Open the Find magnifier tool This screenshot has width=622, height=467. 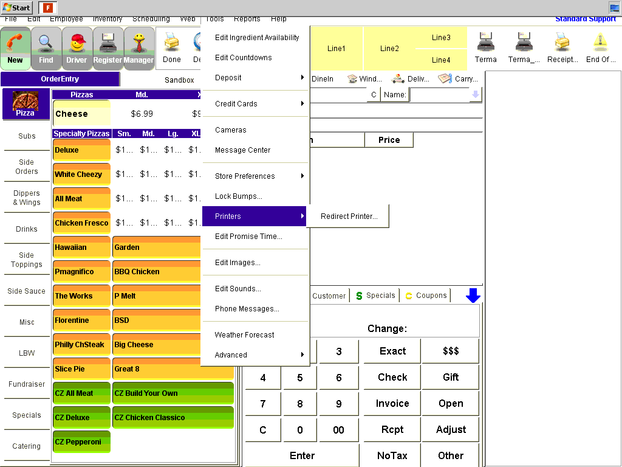[46, 48]
